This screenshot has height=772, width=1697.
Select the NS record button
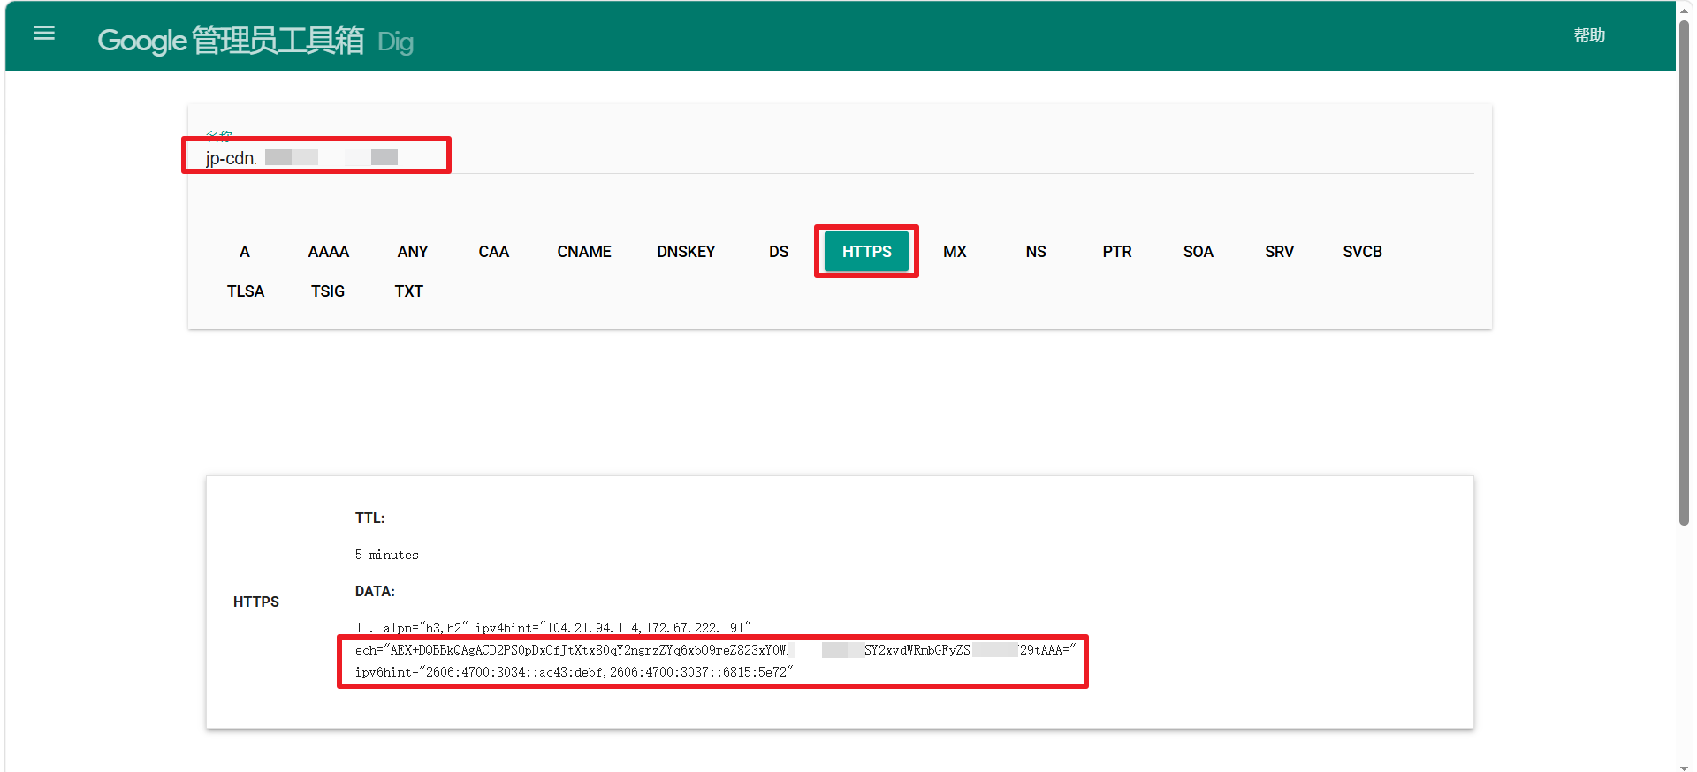[x=1035, y=252]
